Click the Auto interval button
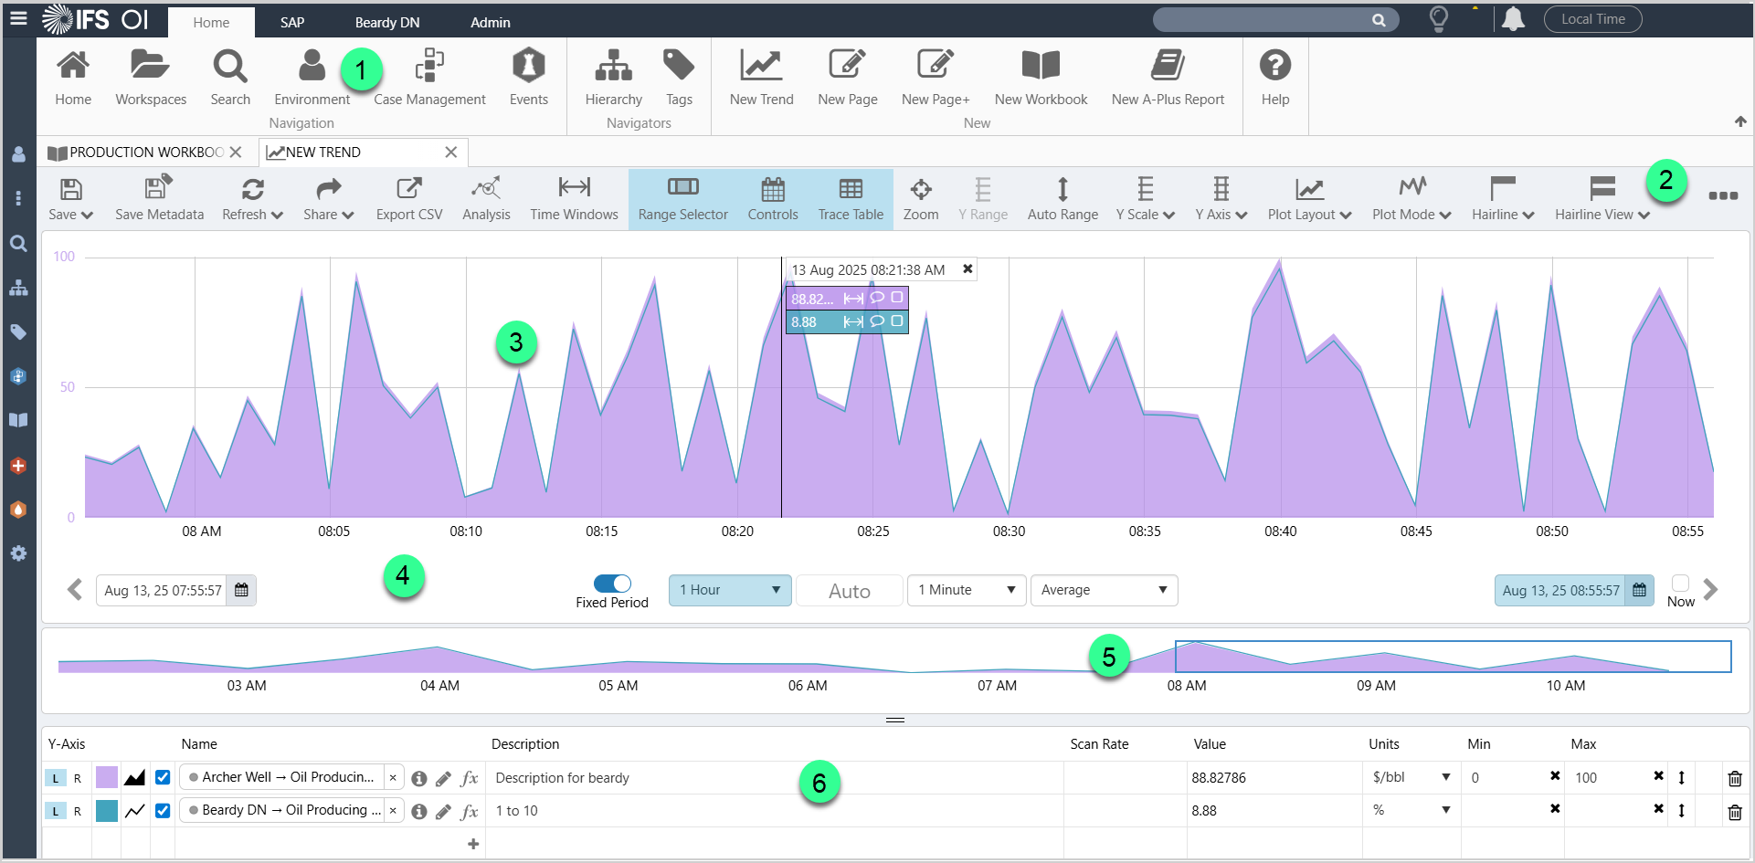The width and height of the screenshot is (1755, 863). coord(849,591)
